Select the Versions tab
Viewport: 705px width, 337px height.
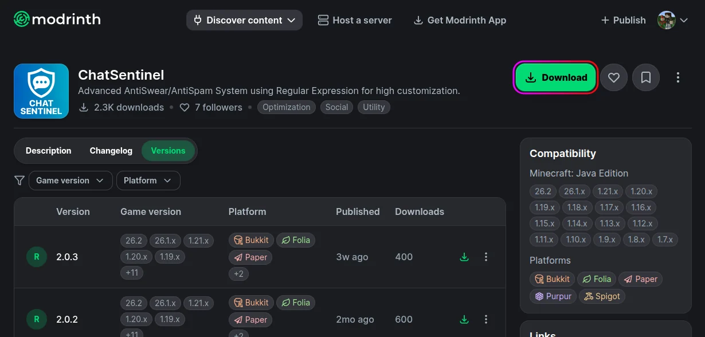point(168,151)
